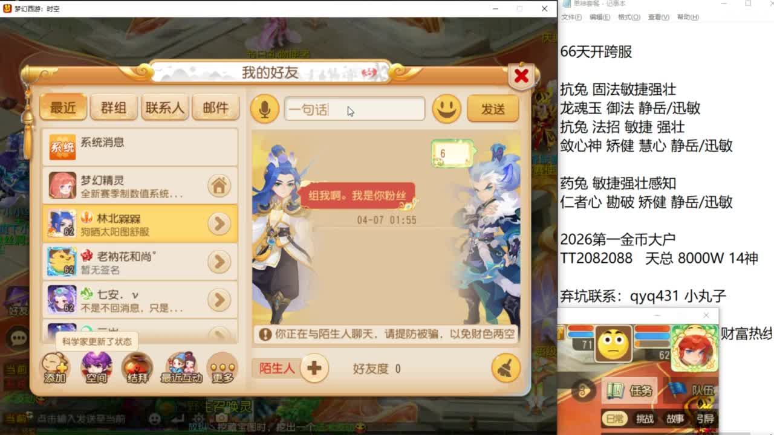Click the 一句话 message input field

pyautogui.click(x=354, y=109)
